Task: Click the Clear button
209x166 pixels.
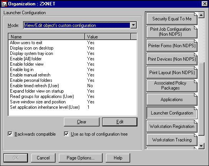Action: click(x=82, y=122)
